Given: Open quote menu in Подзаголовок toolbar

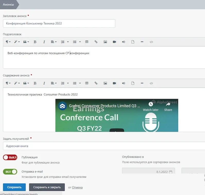Looking at the screenshot, I should pyautogui.click(x=26, y=42).
